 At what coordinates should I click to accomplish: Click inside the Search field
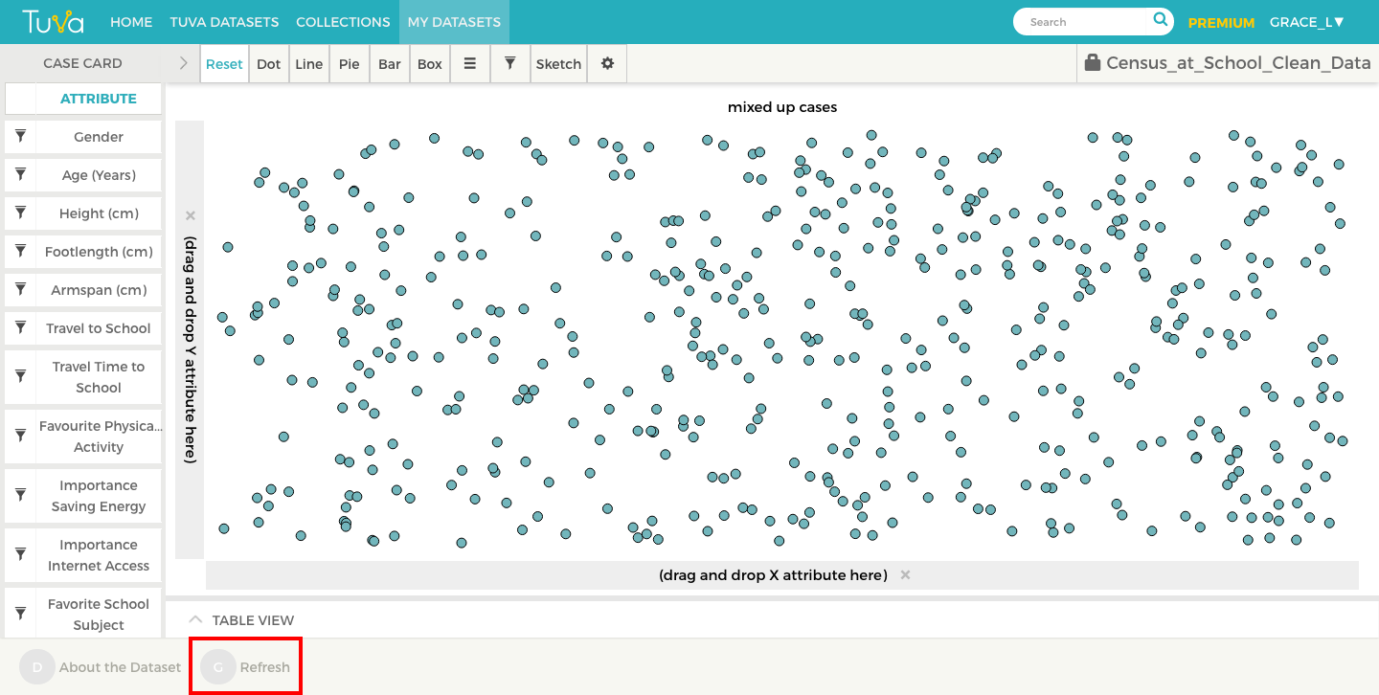(x=1082, y=20)
